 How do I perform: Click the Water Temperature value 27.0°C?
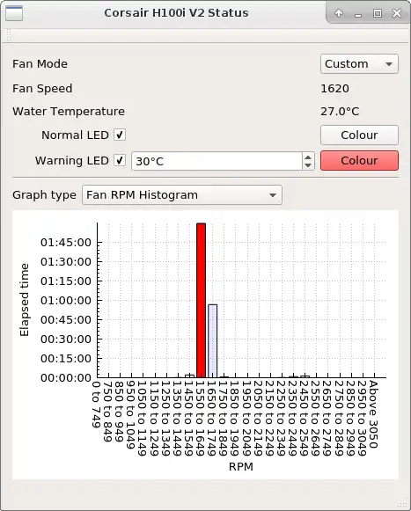pos(340,112)
